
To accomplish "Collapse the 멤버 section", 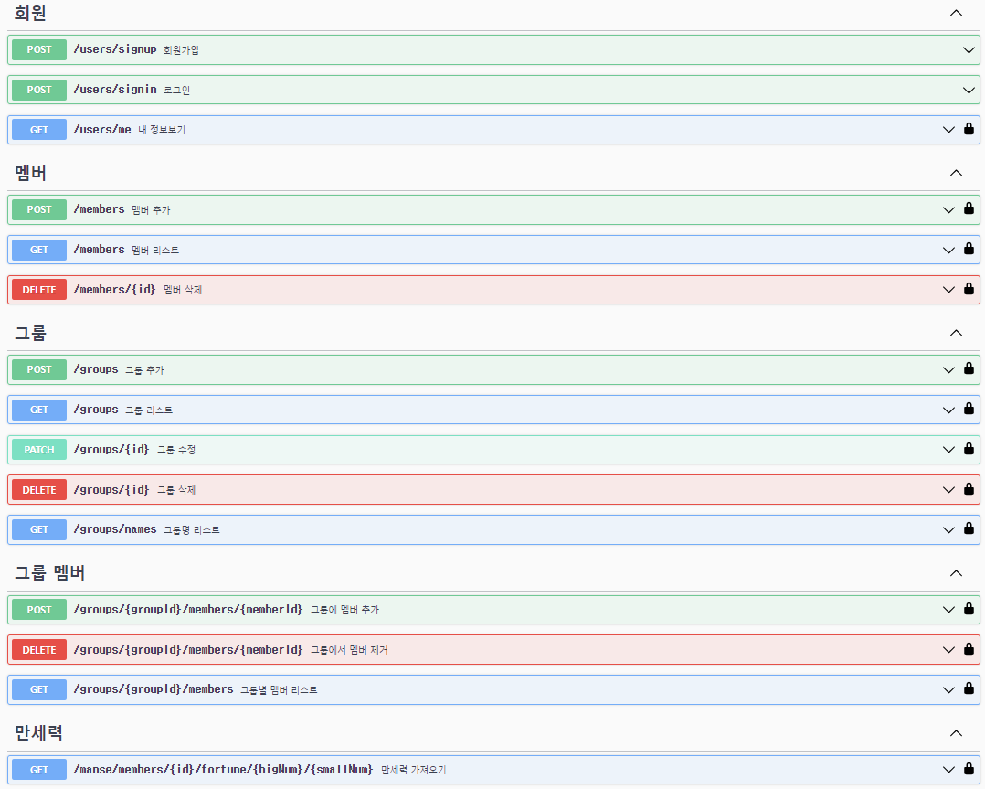I will [x=956, y=173].
